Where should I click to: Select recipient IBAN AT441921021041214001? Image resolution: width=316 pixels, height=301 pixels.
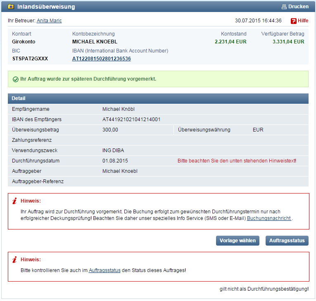(131, 119)
